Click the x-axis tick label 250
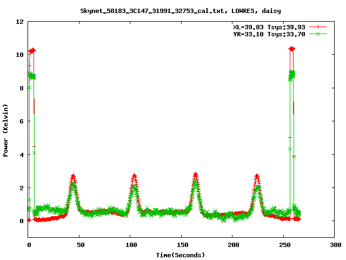346x260 pixels. coord(285,245)
